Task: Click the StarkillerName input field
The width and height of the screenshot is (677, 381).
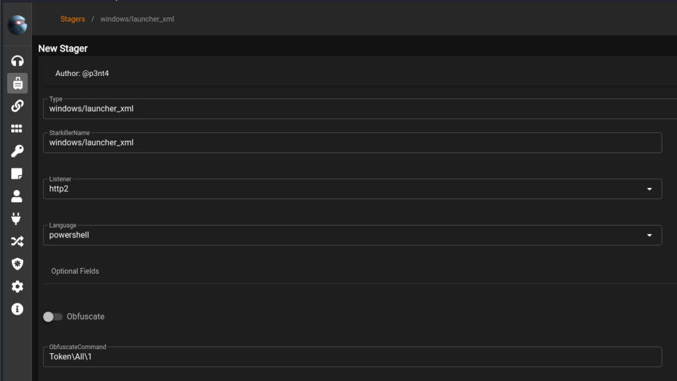Action: [352, 143]
